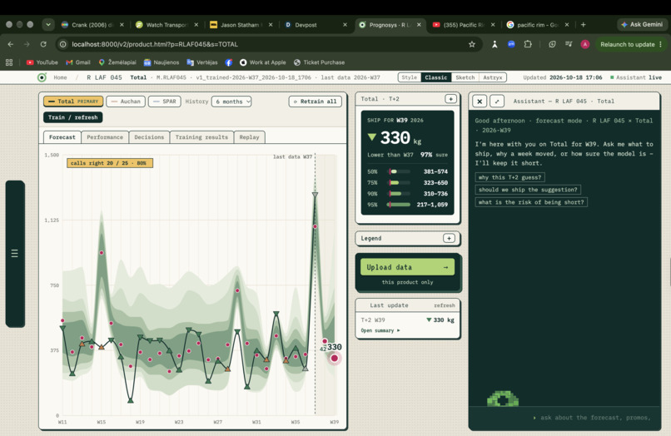The width and height of the screenshot is (671, 436).
Task: Open the Žemėlapiai maps bookmark
Action: pos(117,62)
